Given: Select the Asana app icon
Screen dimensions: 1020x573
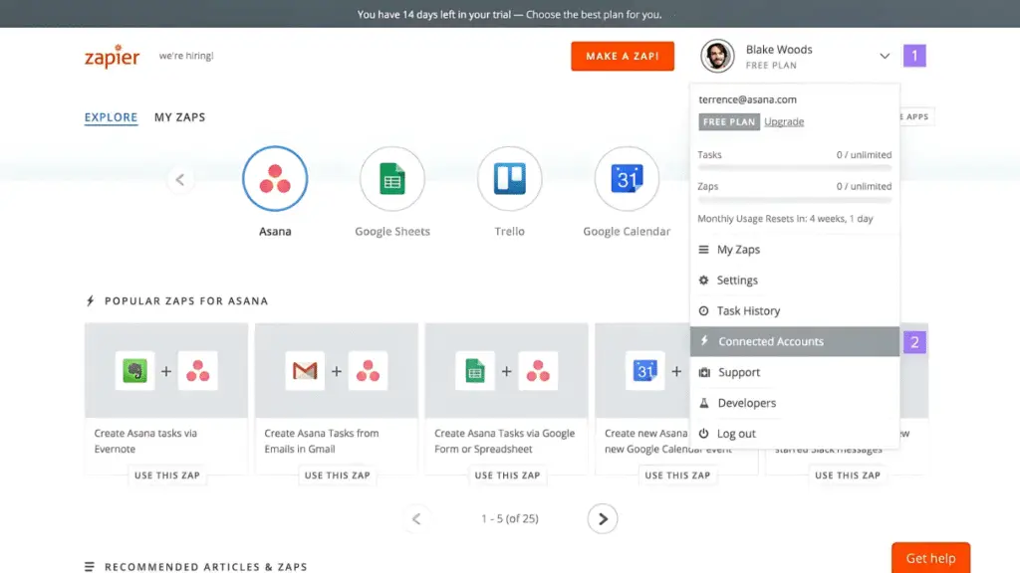Looking at the screenshot, I should [275, 179].
